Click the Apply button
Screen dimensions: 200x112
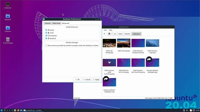pyautogui.click(x=96, y=80)
